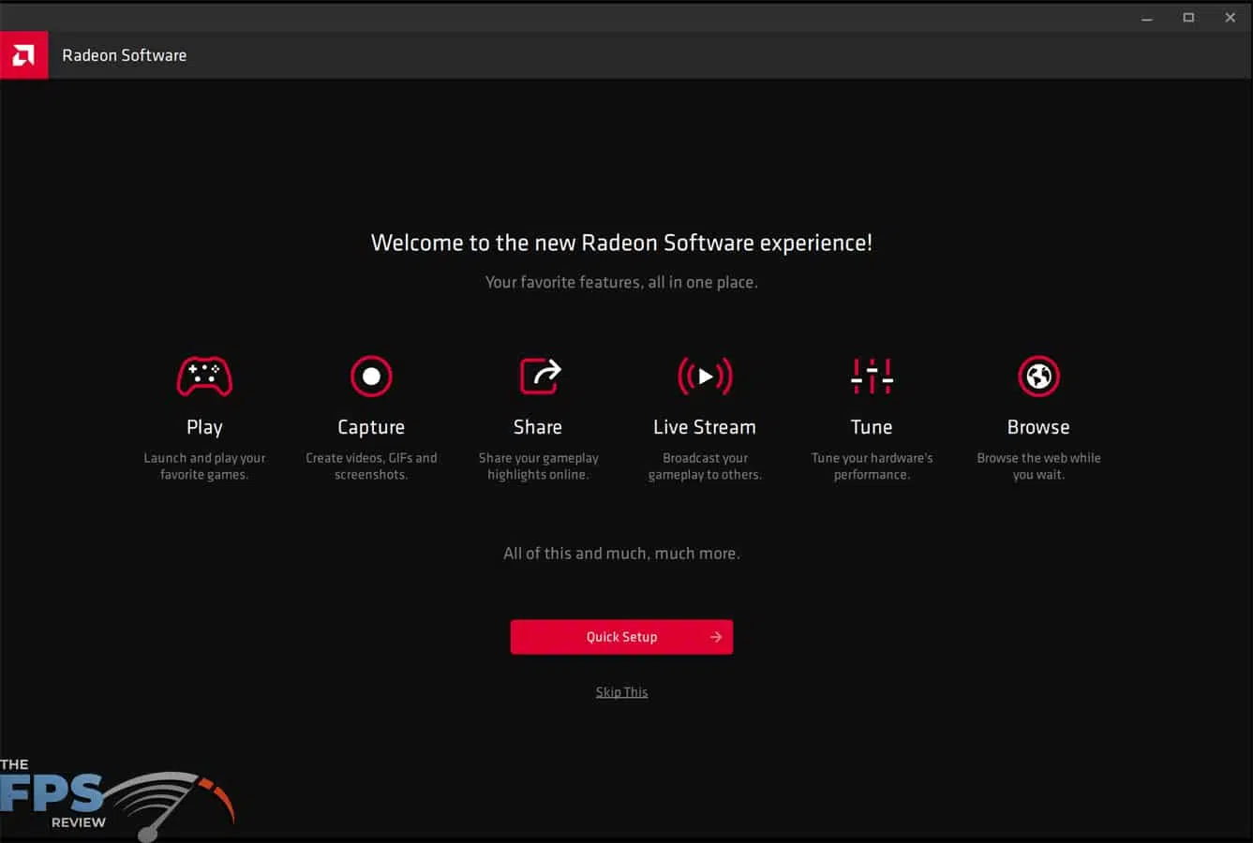Image resolution: width=1253 pixels, height=843 pixels.
Task: Click 'Your favorite features, all in one place.'
Action: tap(621, 282)
